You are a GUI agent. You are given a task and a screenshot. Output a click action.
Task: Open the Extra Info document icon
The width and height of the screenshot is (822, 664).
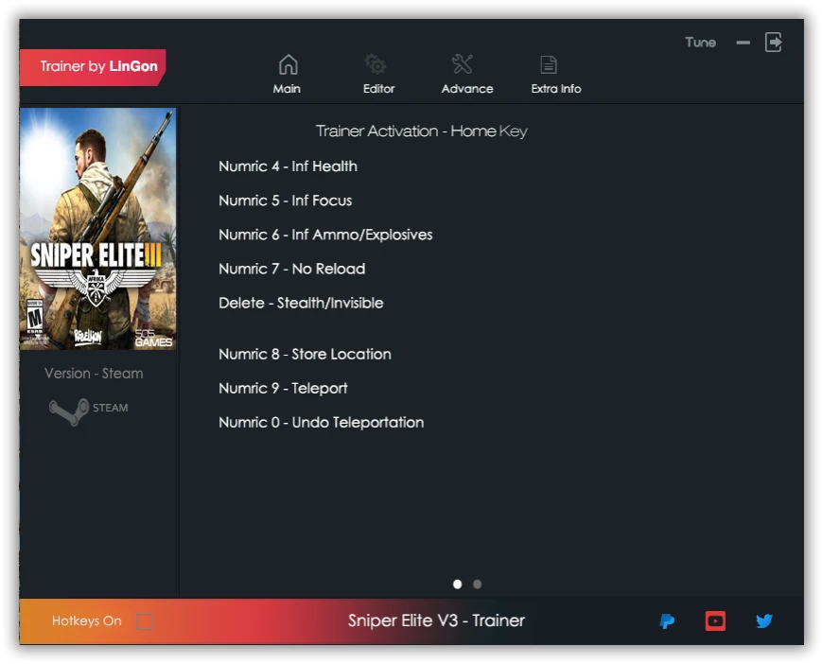tap(549, 65)
